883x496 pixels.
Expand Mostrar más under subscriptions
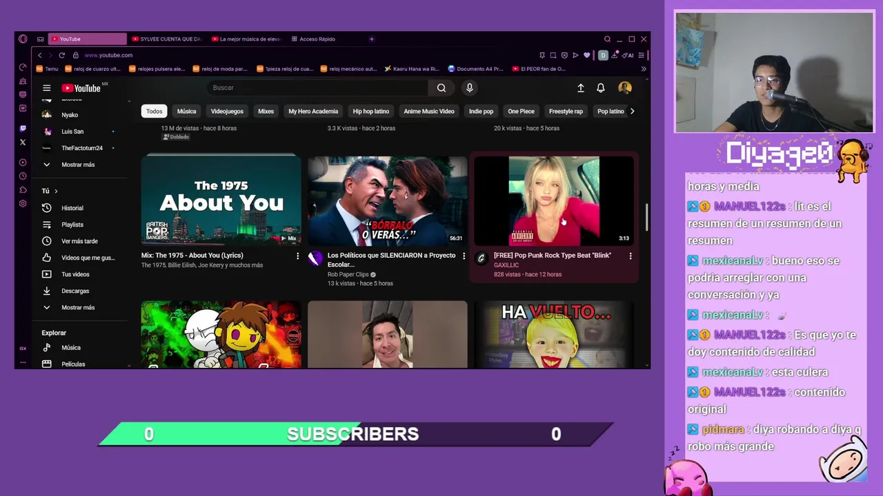point(81,165)
